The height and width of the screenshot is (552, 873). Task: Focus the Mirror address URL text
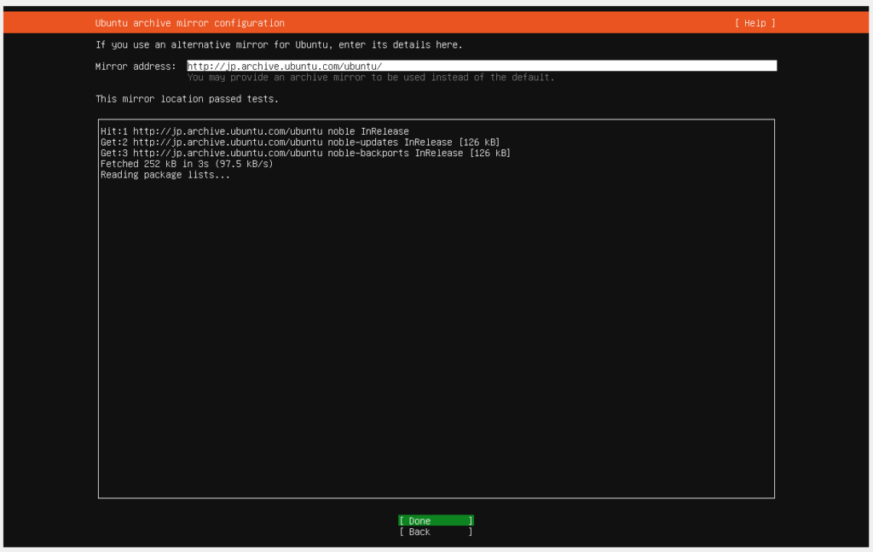point(284,66)
